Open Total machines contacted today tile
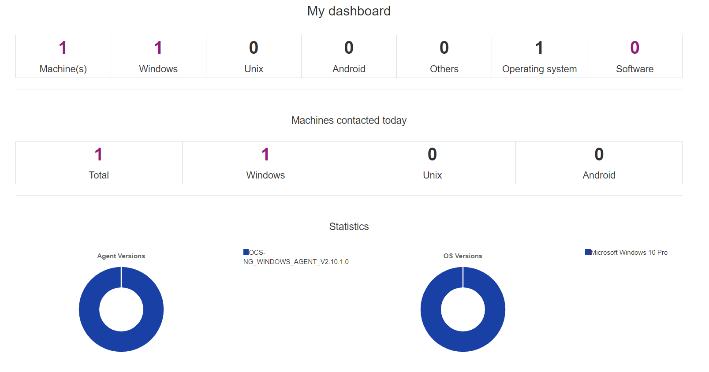Screen dimensions: 709x372 (99, 163)
